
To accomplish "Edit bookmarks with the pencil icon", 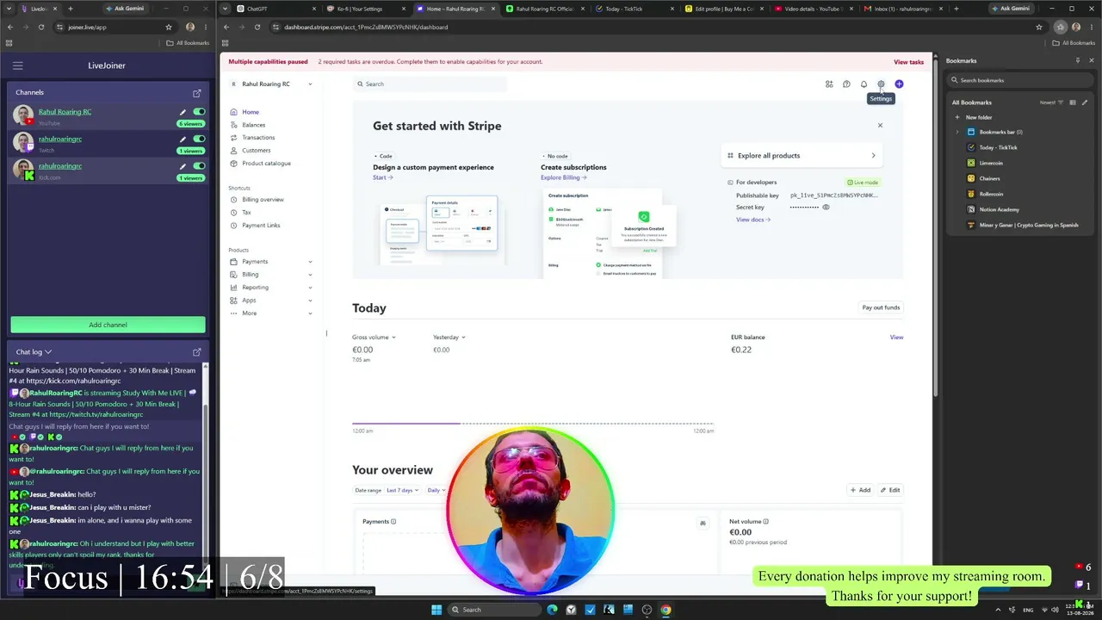I will coord(1085,102).
